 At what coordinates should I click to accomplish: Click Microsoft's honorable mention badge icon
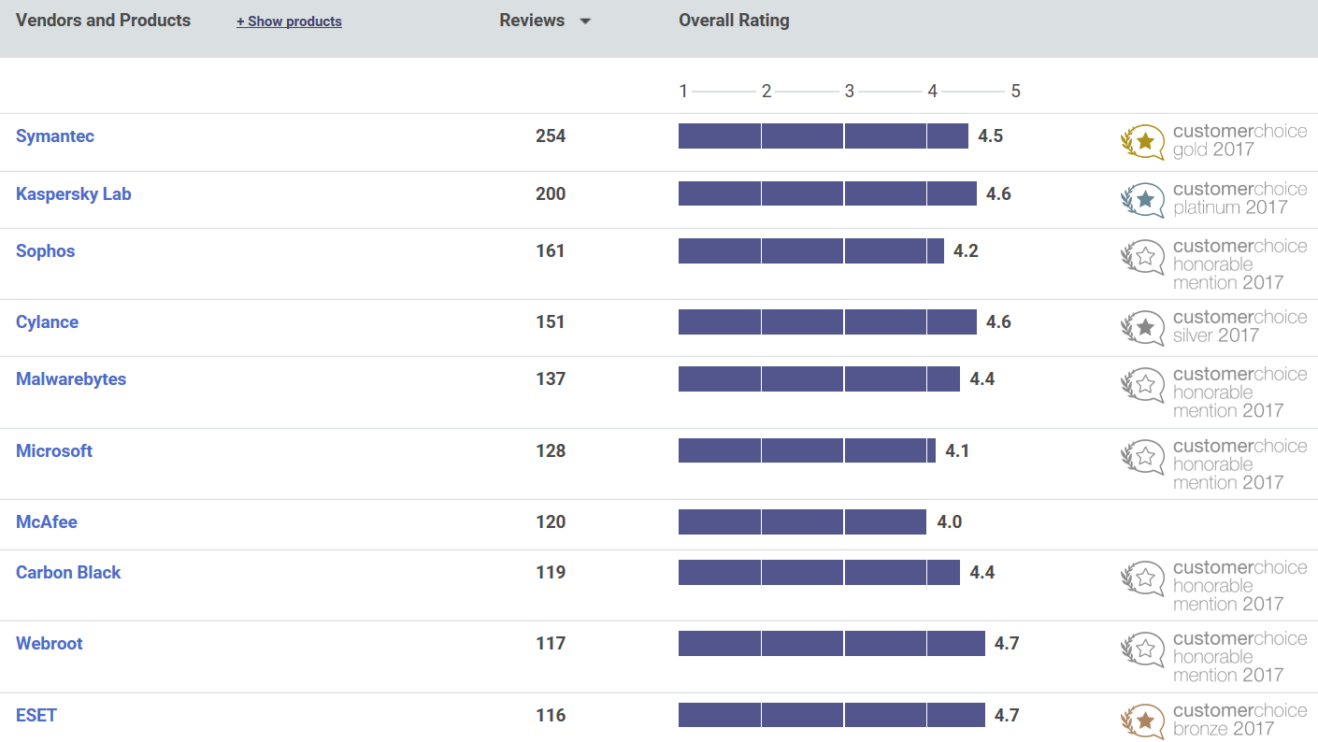click(x=1142, y=457)
